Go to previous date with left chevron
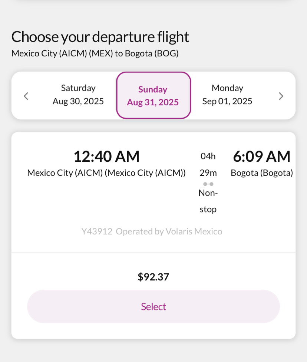 [26, 96]
